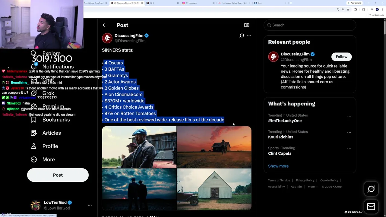
Task: Click the big Post button
Action: (58, 175)
